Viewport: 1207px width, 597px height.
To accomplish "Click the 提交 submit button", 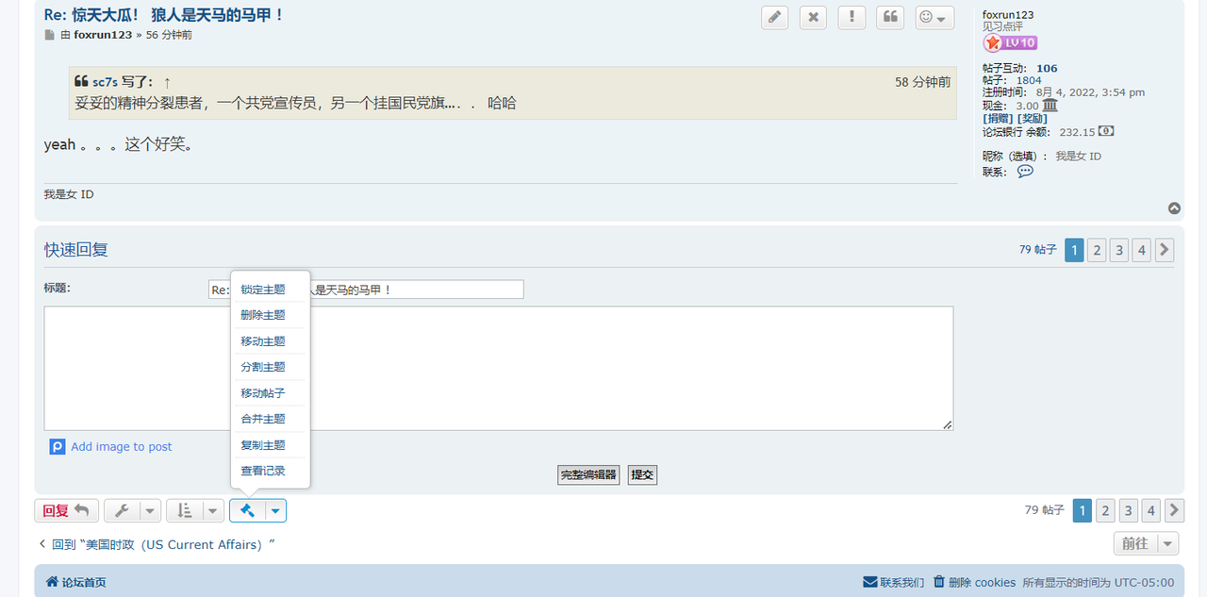I will coord(642,474).
